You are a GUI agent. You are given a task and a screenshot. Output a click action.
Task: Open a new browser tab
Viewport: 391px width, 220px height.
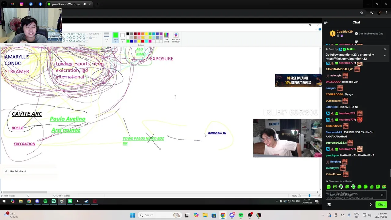[x=97, y=4]
